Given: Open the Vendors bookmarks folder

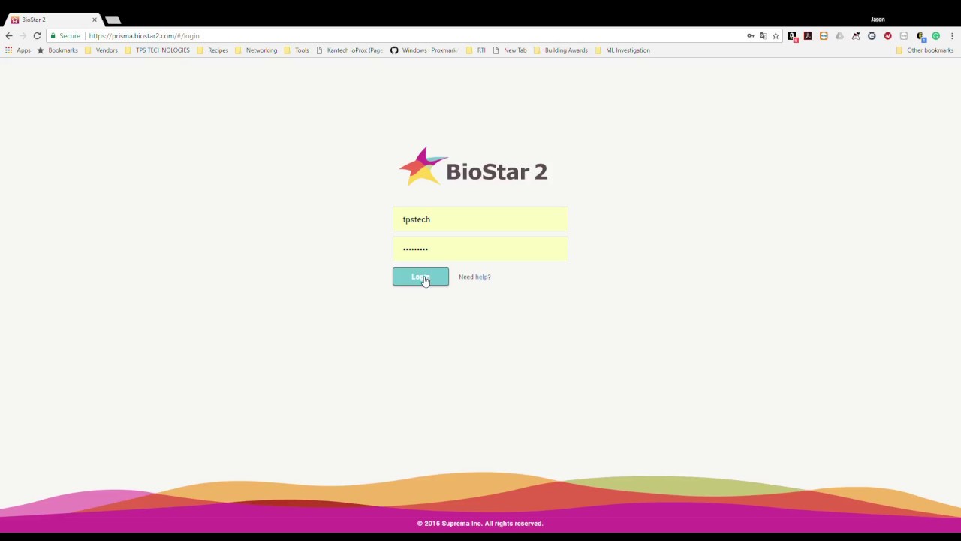Looking at the screenshot, I should pos(101,50).
